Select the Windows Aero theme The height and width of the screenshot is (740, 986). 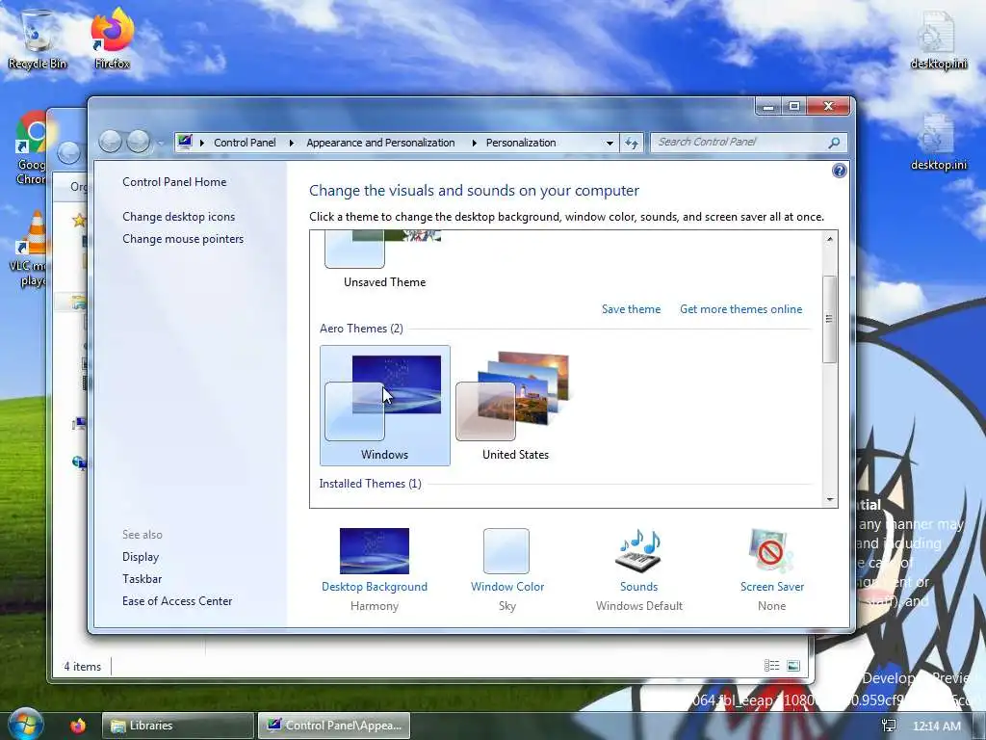[385, 406]
